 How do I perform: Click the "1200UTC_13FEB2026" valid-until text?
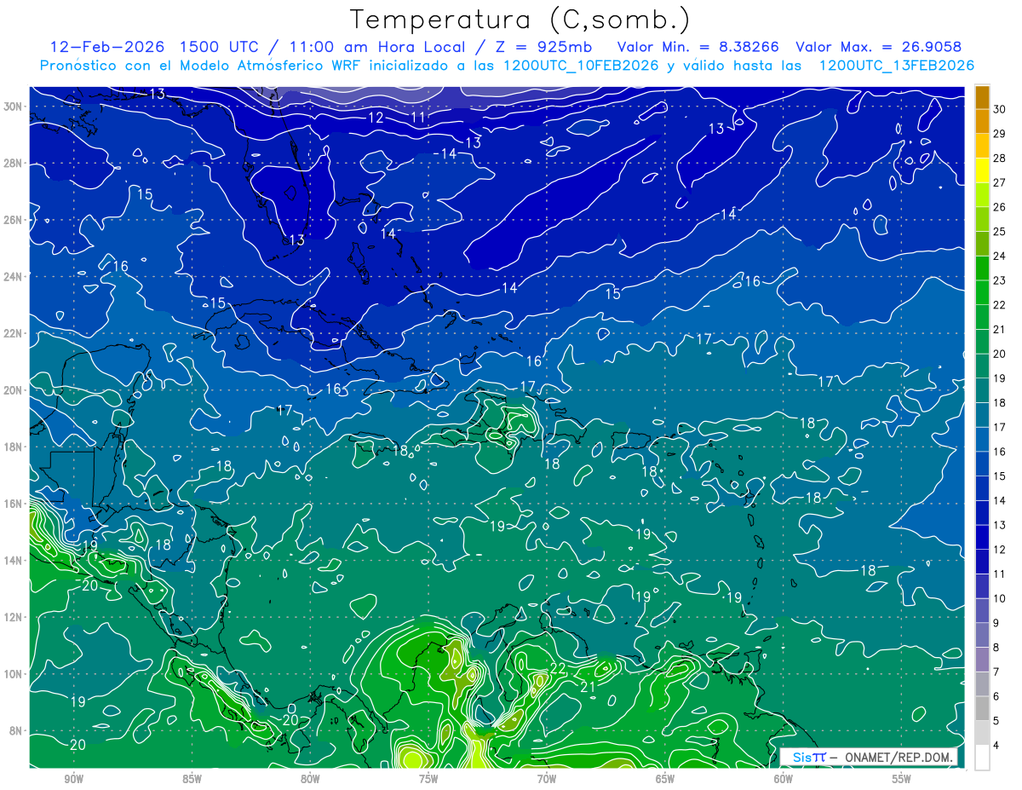pos(896,66)
